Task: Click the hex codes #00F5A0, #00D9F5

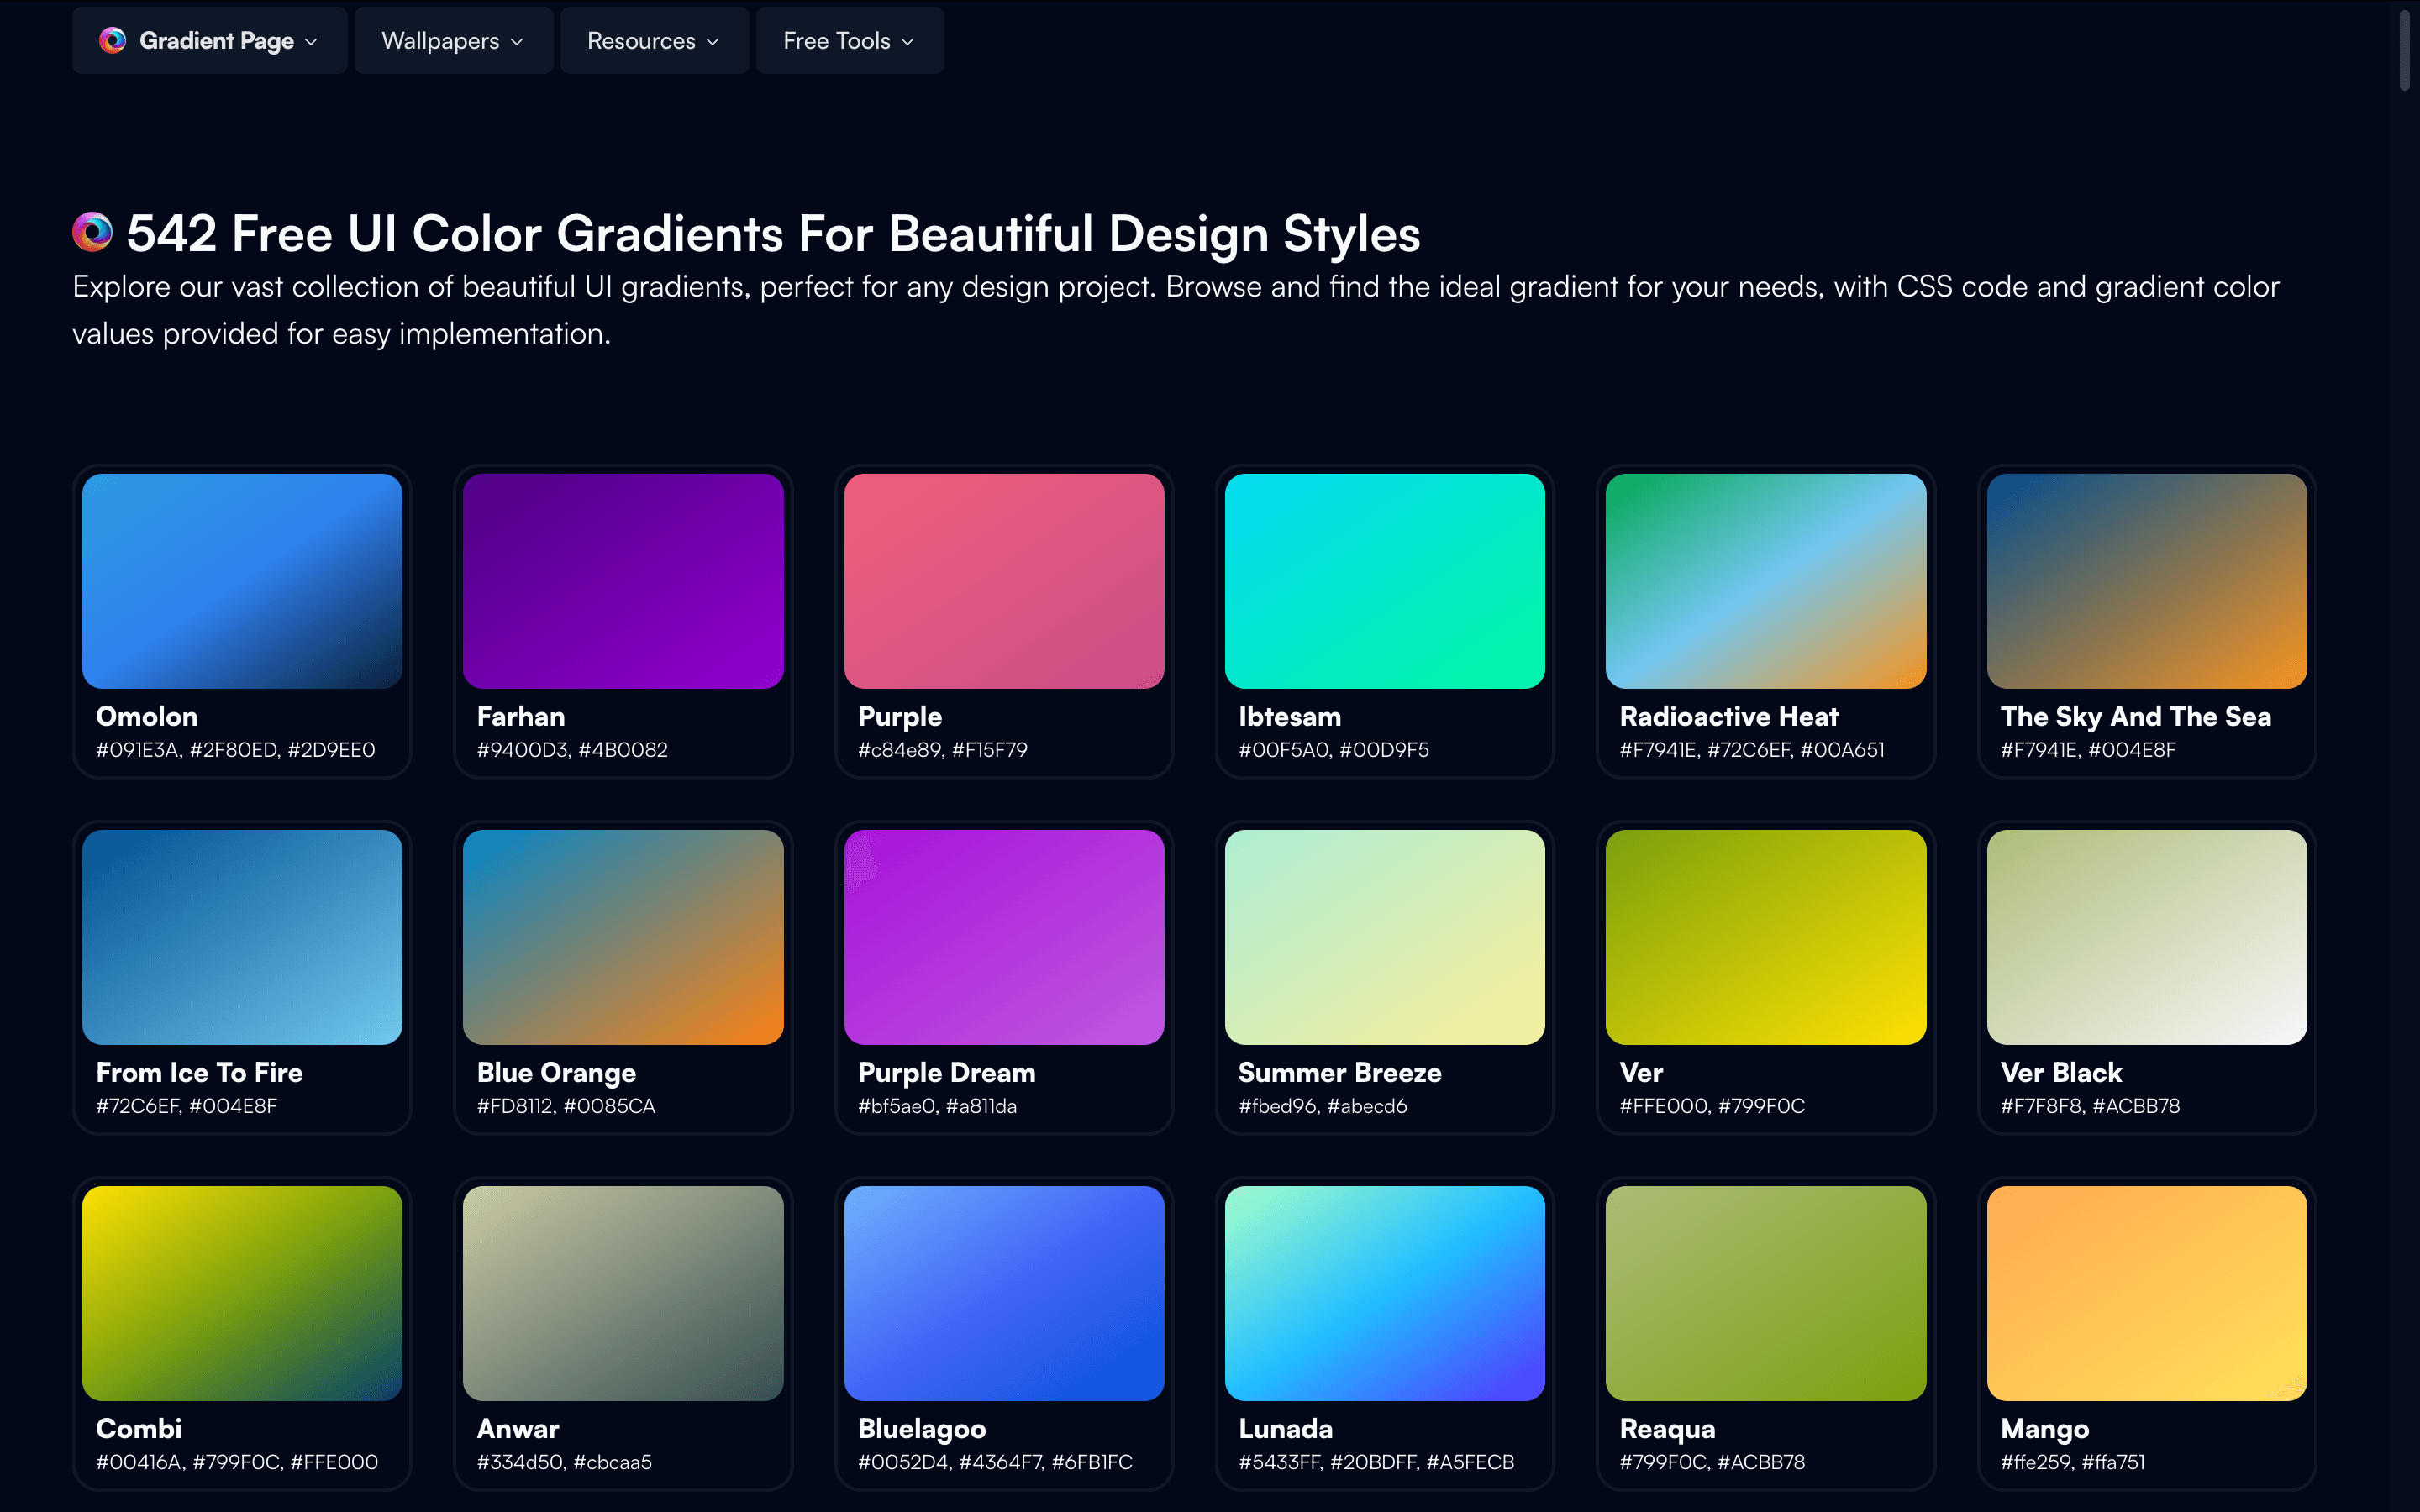Action: (x=1334, y=750)
